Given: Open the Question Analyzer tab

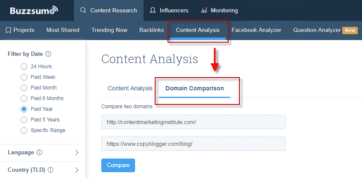Looking at the screenshot, I should coord(317,30).
